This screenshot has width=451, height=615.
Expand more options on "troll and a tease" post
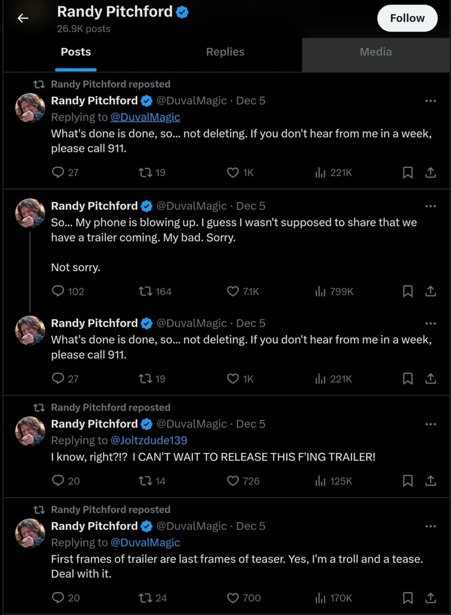430,527
